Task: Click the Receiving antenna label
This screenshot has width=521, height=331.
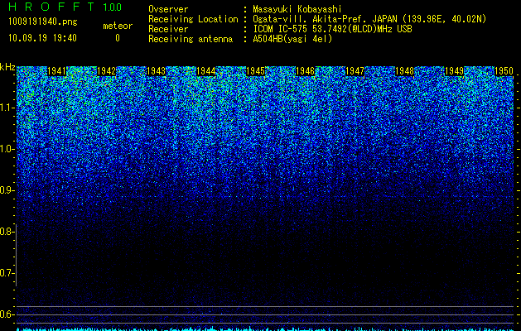Action: [191, 39]
